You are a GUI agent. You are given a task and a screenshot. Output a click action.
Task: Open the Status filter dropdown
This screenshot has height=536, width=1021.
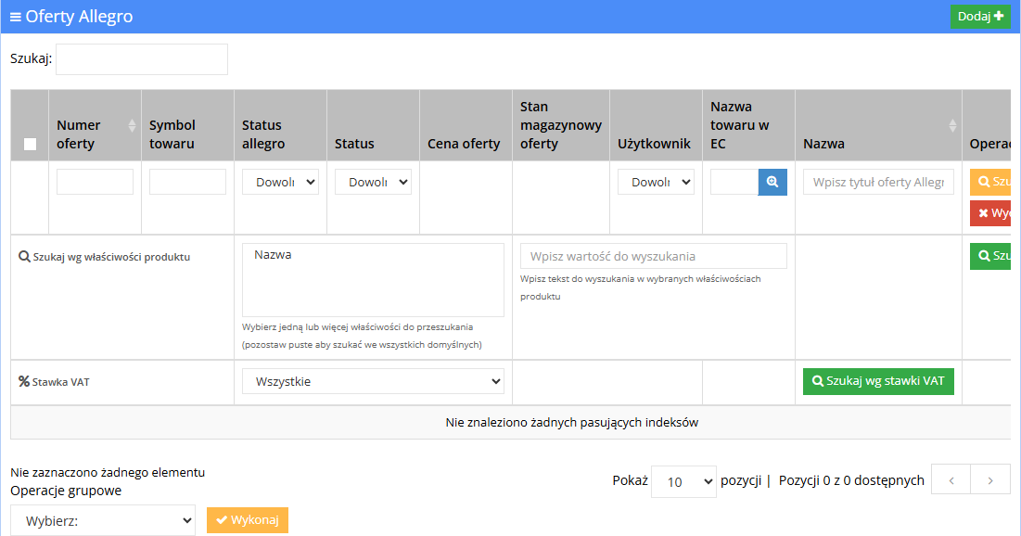pyautogui.click(x=373, y=182)
